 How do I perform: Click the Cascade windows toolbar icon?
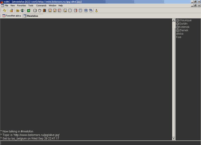tap(91, 11)
